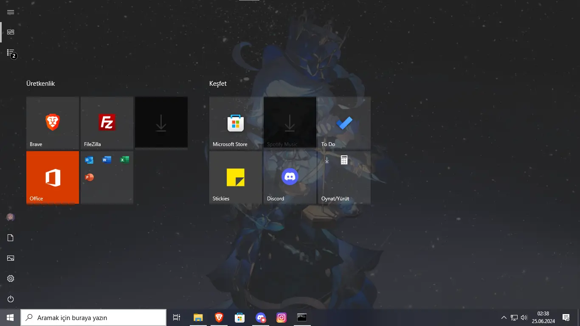
Task: Focus the 'Aramak için buraya yazın' search box
Action: coord(93,318)
